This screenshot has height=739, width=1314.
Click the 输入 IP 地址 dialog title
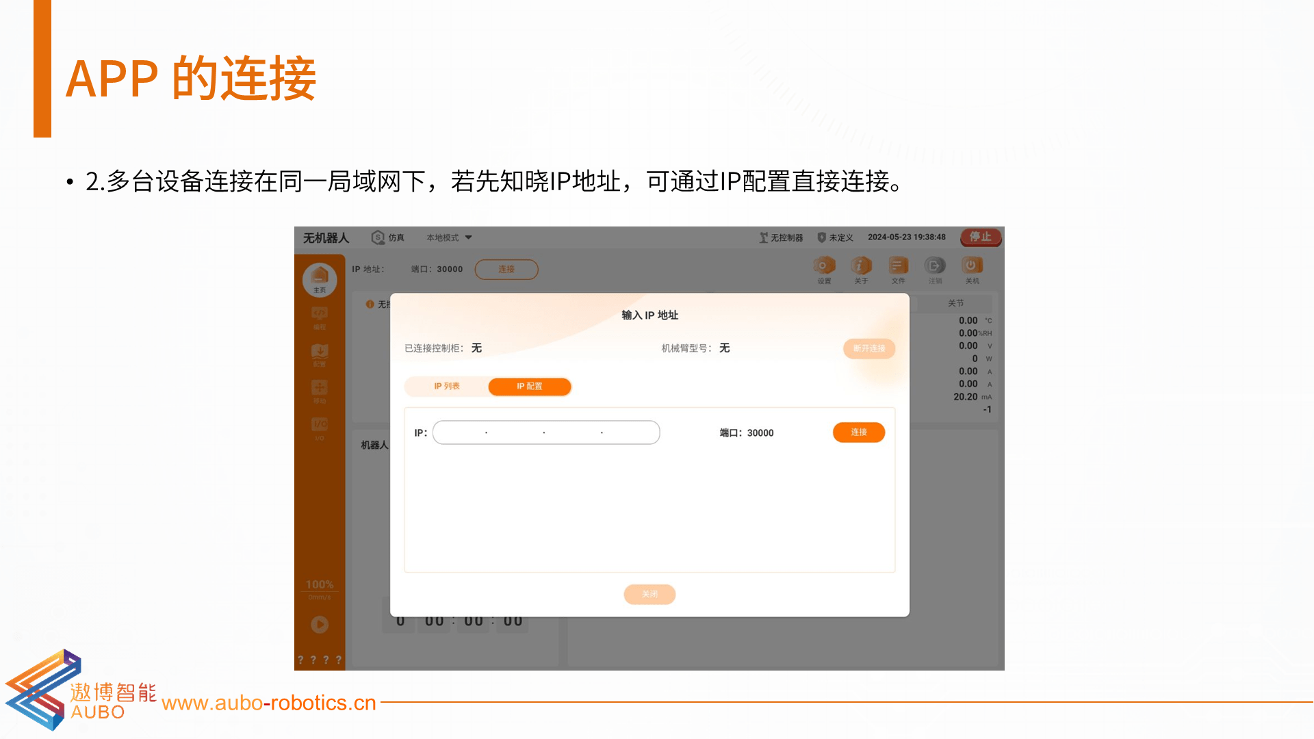[649, 315]
